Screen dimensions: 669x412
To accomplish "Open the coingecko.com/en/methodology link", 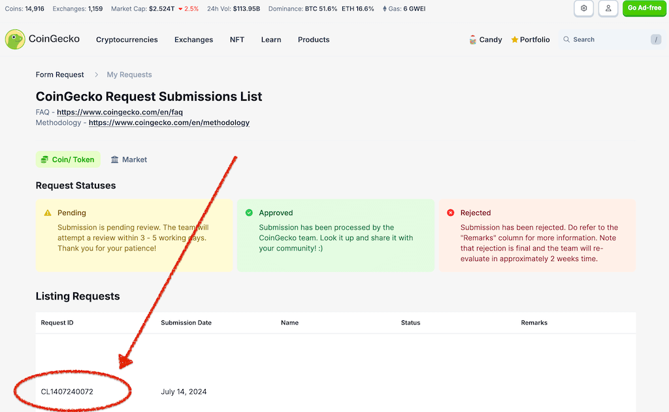I will point(169,123).
